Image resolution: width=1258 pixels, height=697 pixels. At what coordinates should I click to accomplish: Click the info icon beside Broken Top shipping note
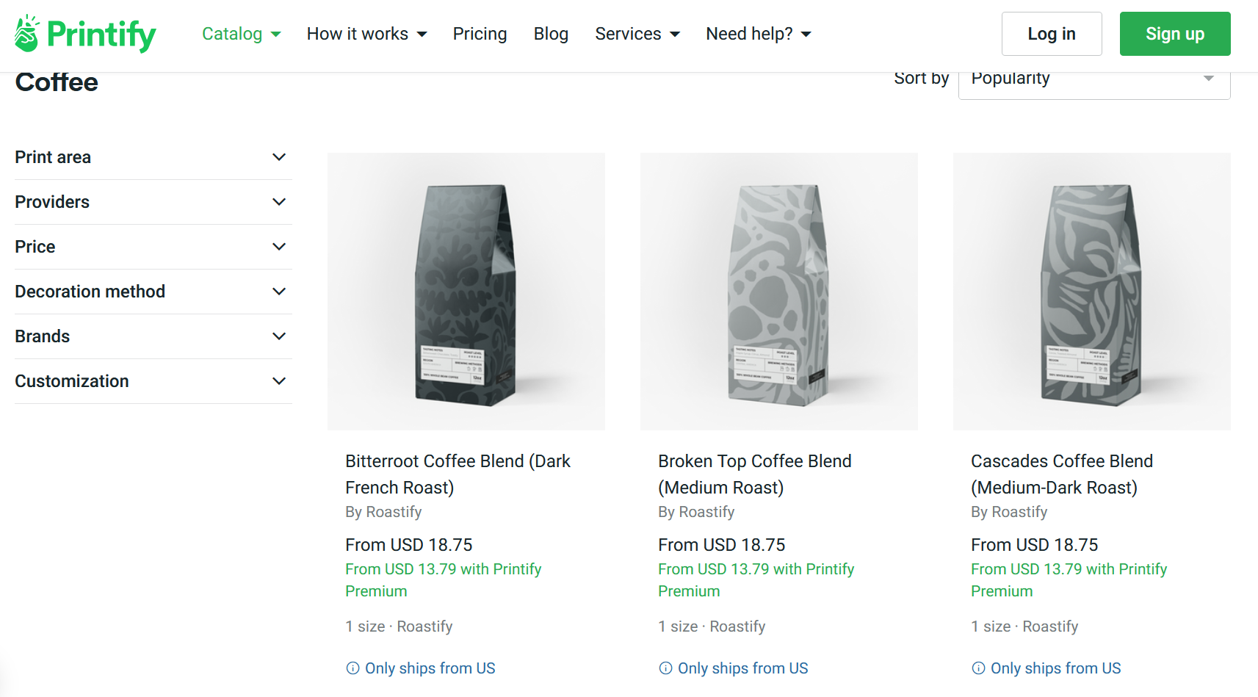(x=665, y=668)
